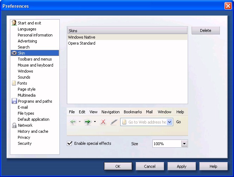Open the Network category with lock icon
This screenshot has width=234, height=177.
[25, 125]
